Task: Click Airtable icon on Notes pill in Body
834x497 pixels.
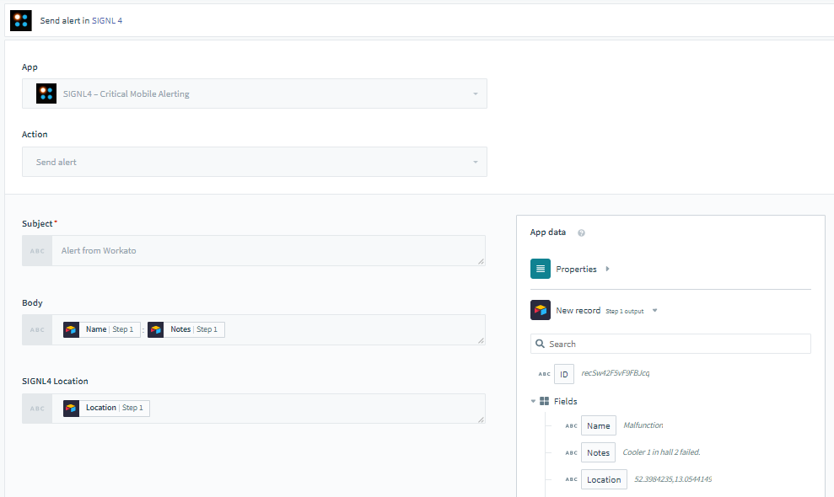Action: (156, 329)
